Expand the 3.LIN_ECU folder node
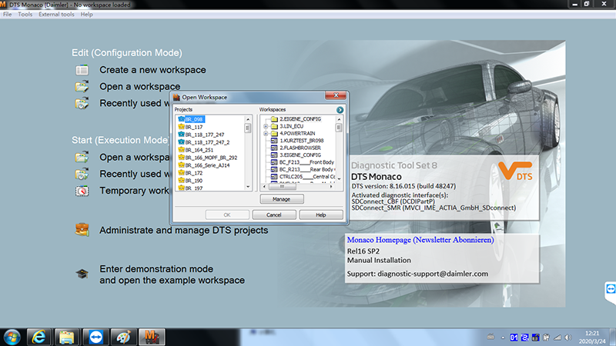616x346 pixels. [266, 126]
